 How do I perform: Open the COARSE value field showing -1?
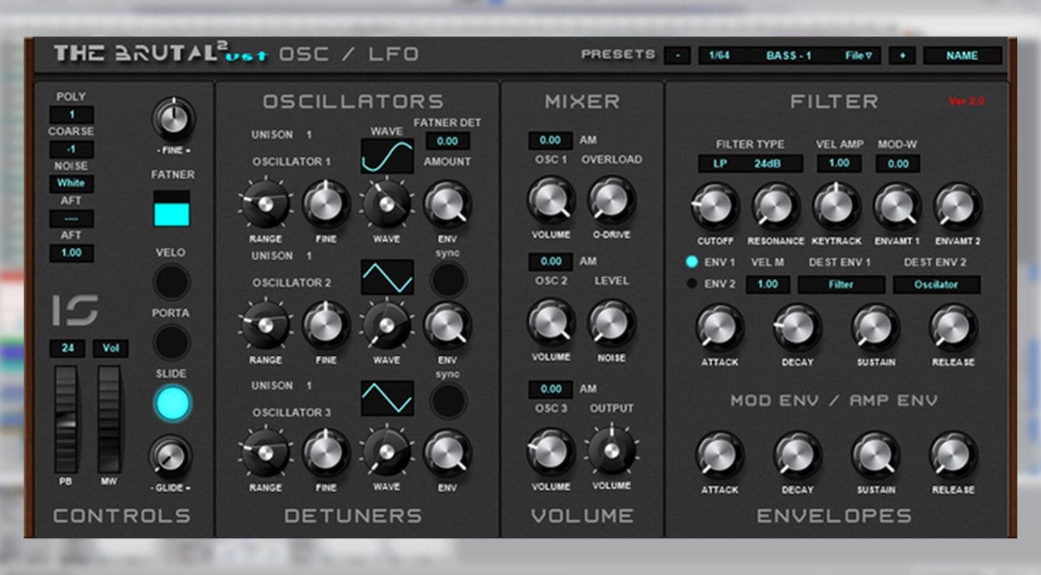pyautogui.click(x=72, y=149)
